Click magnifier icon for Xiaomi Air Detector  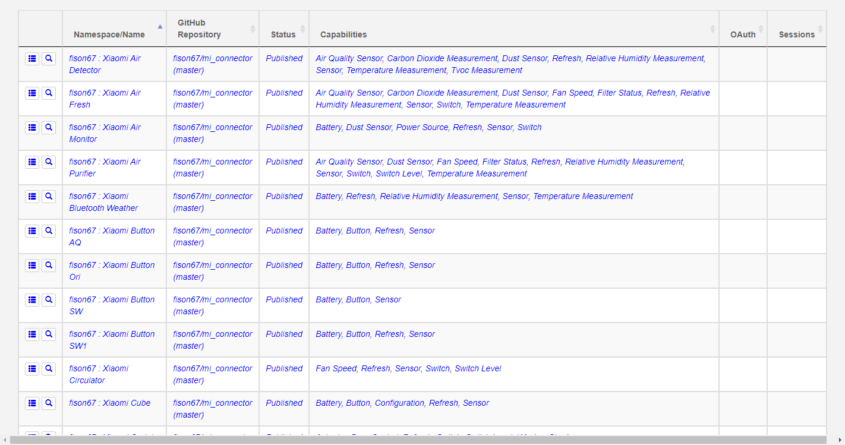pos(49,59)
